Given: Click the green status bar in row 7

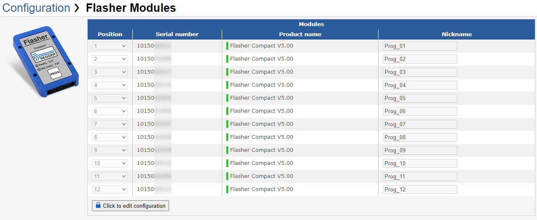Looking at the screenshot, I should coord(227,124).
